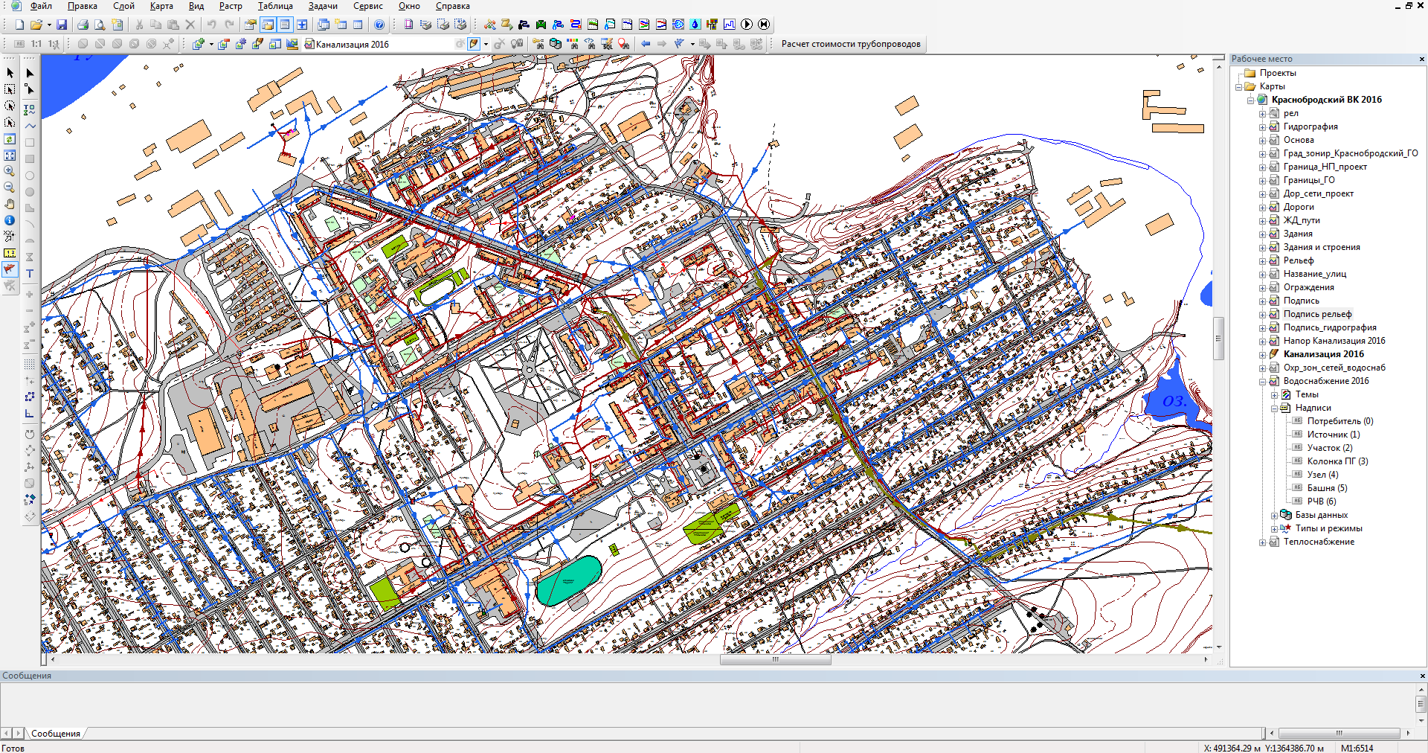Click the map horizontal scrollbar thumb
This screenshot has height=753, width=1428.
tap(775, 660)
